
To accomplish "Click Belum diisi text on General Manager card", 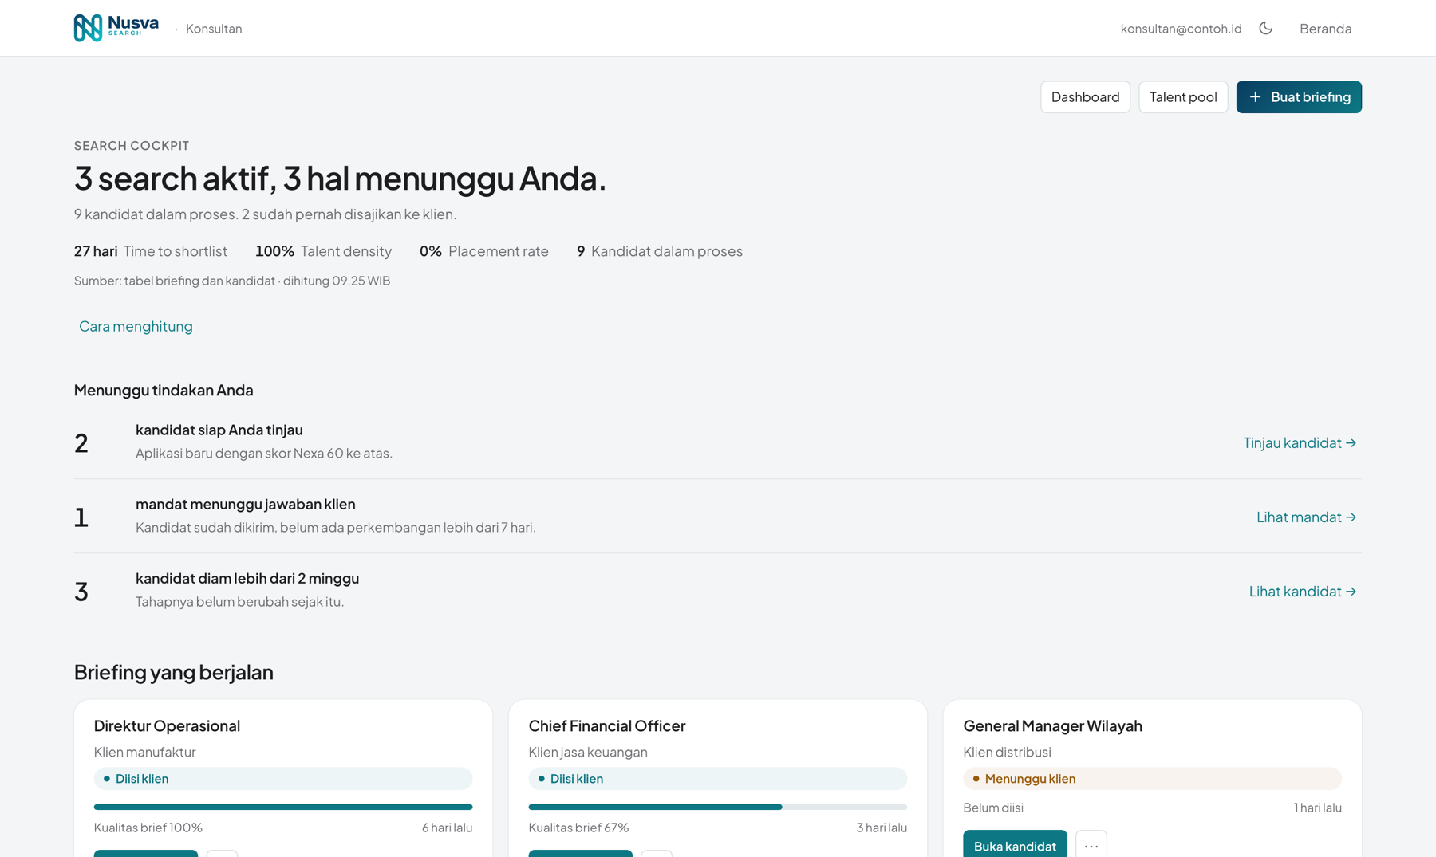I will click(x=993, y=808).
